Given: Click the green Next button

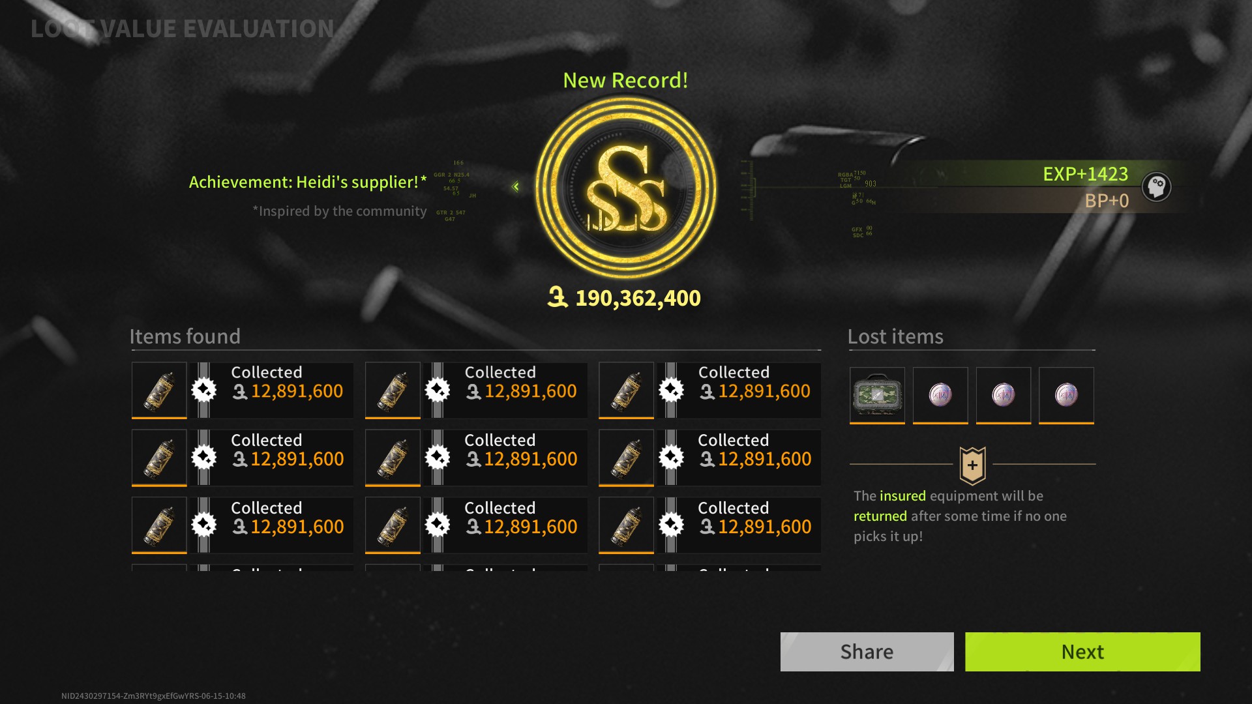Looking at the screenshot, I should pyautogui.click(x=1082, y=651).
